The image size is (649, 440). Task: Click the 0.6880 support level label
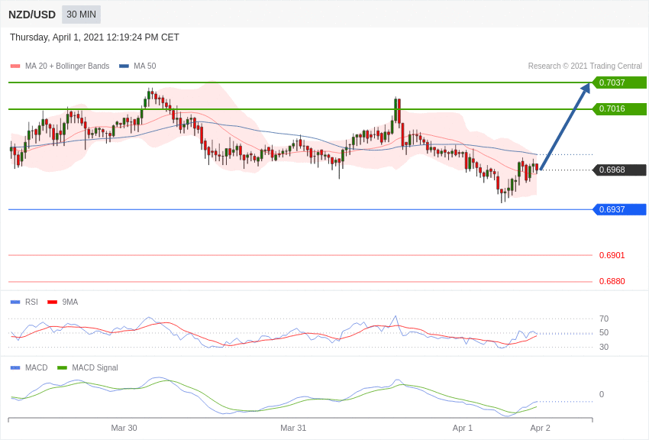click(612, 281)
